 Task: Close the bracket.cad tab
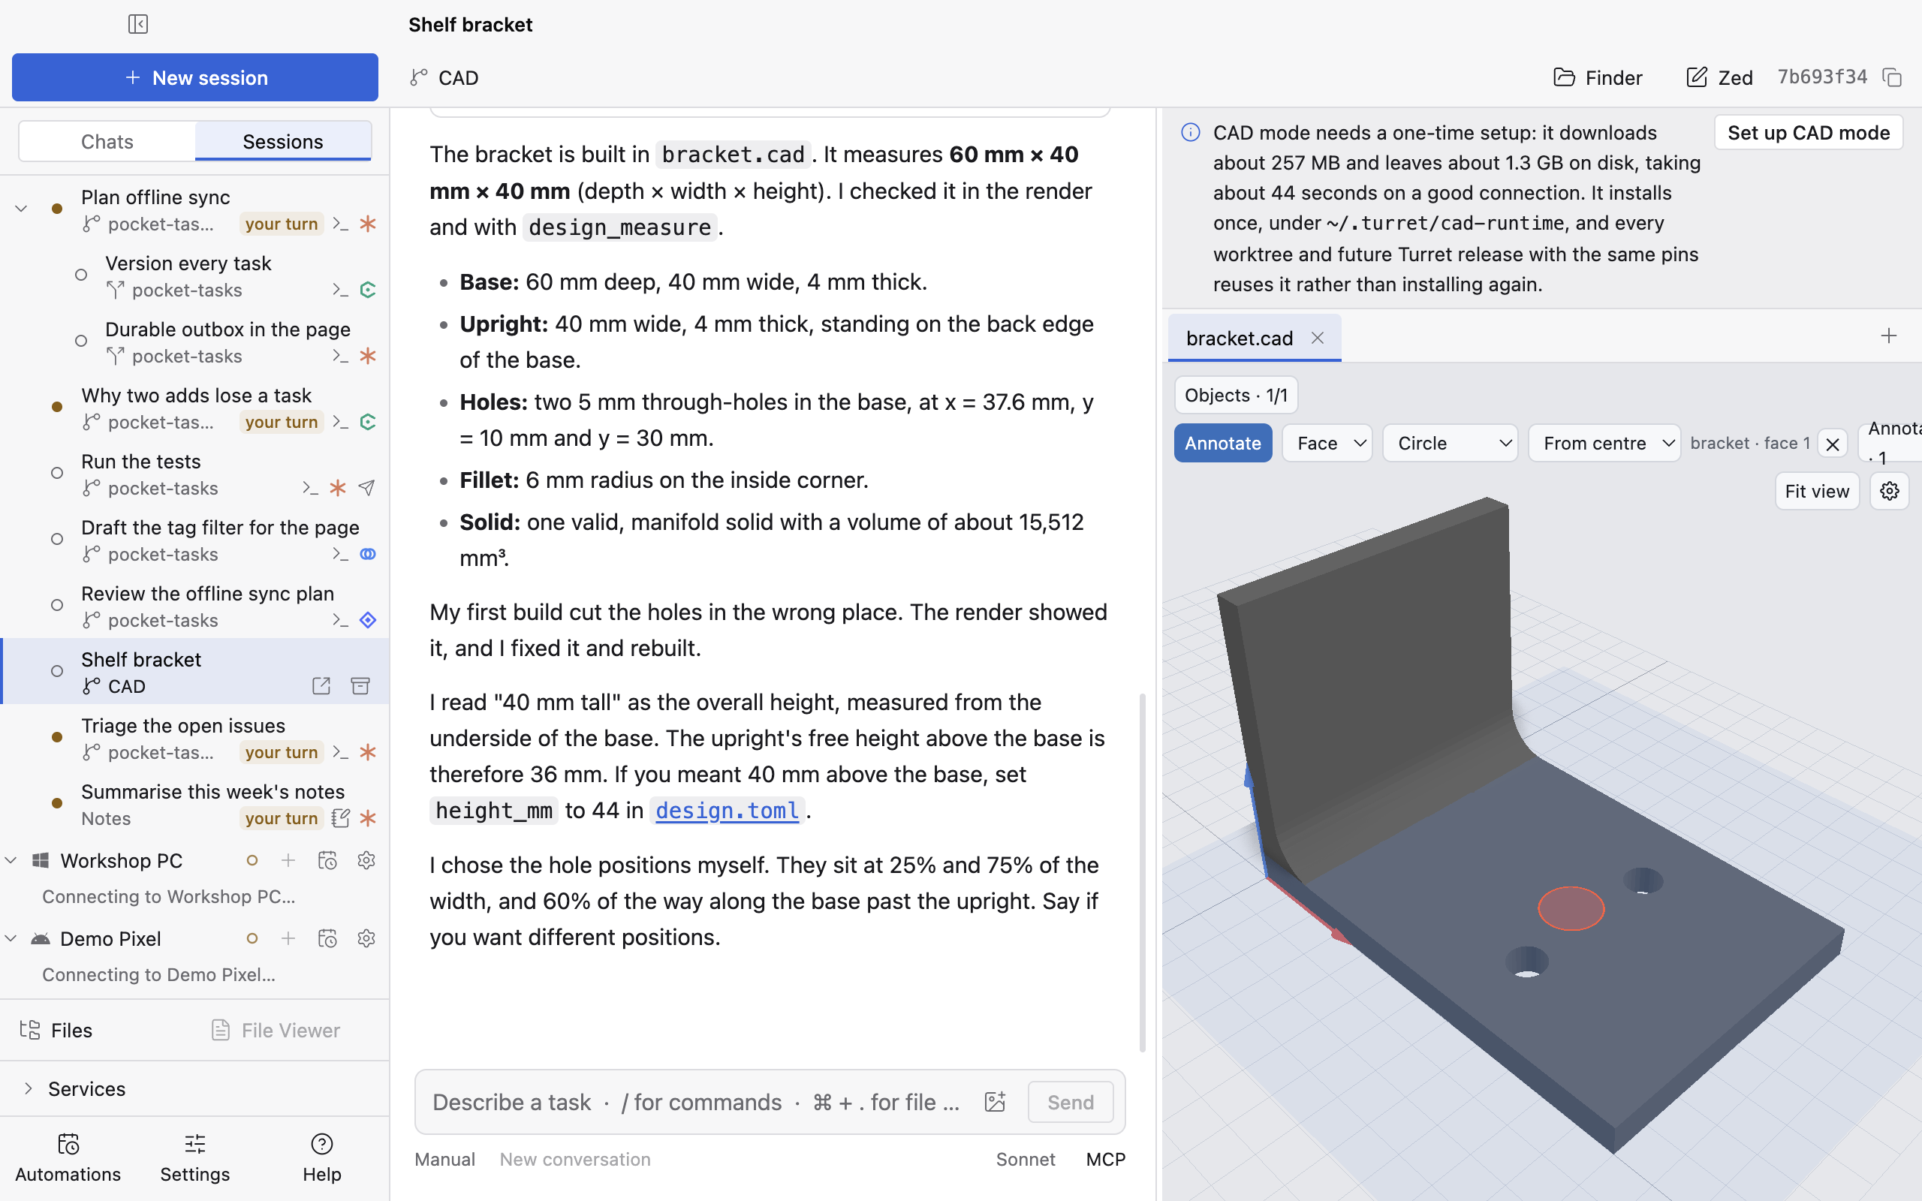pos(1318,338)
